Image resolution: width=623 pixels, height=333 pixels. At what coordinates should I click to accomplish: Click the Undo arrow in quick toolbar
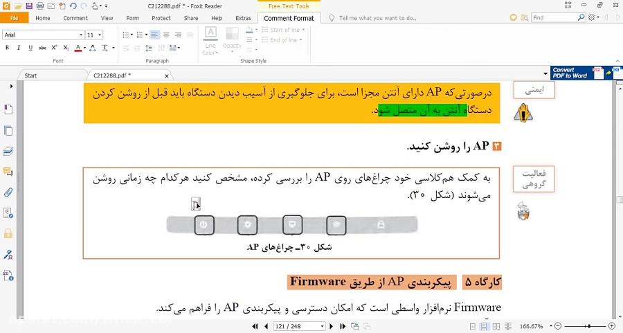tap(73, 6)
